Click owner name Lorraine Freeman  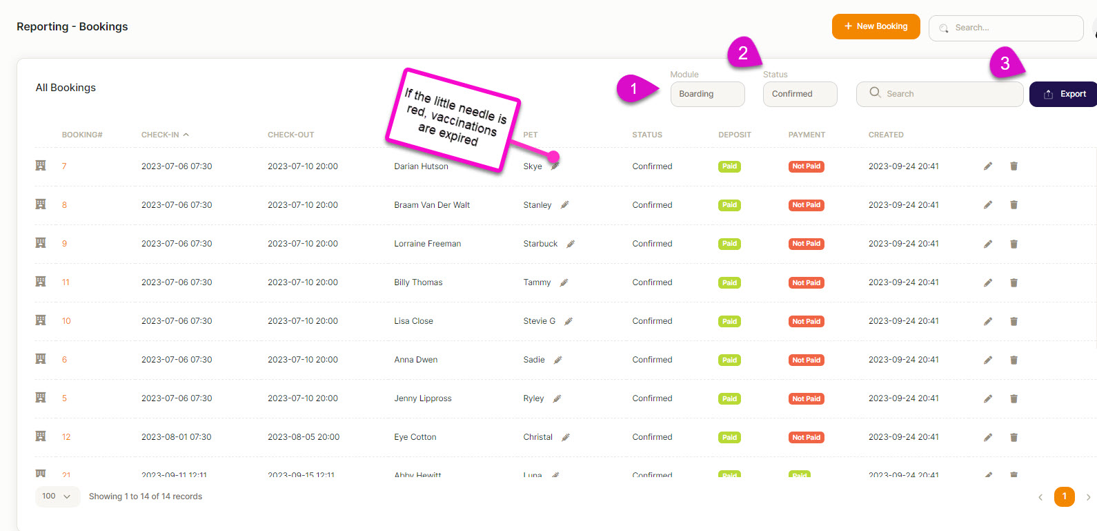pyautogui.click(x=428, y=244)
